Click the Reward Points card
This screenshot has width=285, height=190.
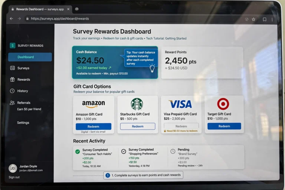tap(202, 63)
